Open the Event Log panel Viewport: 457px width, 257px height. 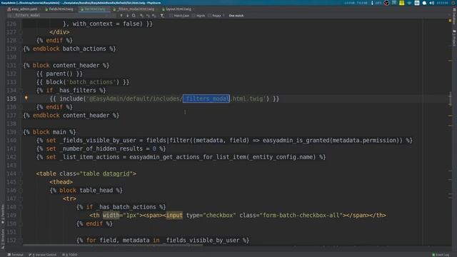(x=441, y=255)
